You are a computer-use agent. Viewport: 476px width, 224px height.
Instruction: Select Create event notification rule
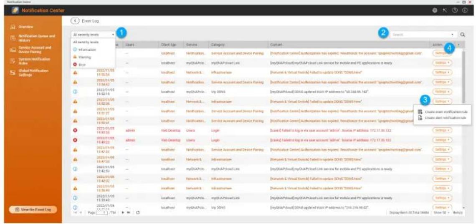point(442,112)
